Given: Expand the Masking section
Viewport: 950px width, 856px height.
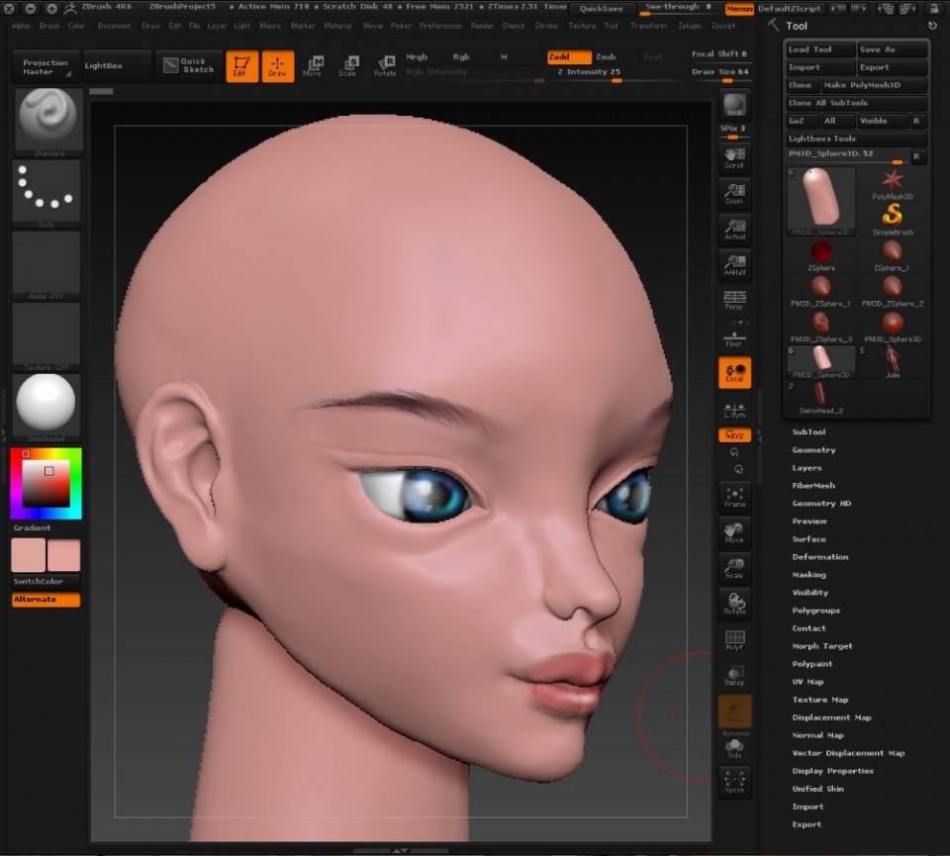Looking at the screenshot, I should coord(808,574).
